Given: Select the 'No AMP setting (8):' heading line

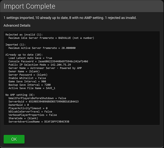Looking at the screenshot, I should point(20,95).
